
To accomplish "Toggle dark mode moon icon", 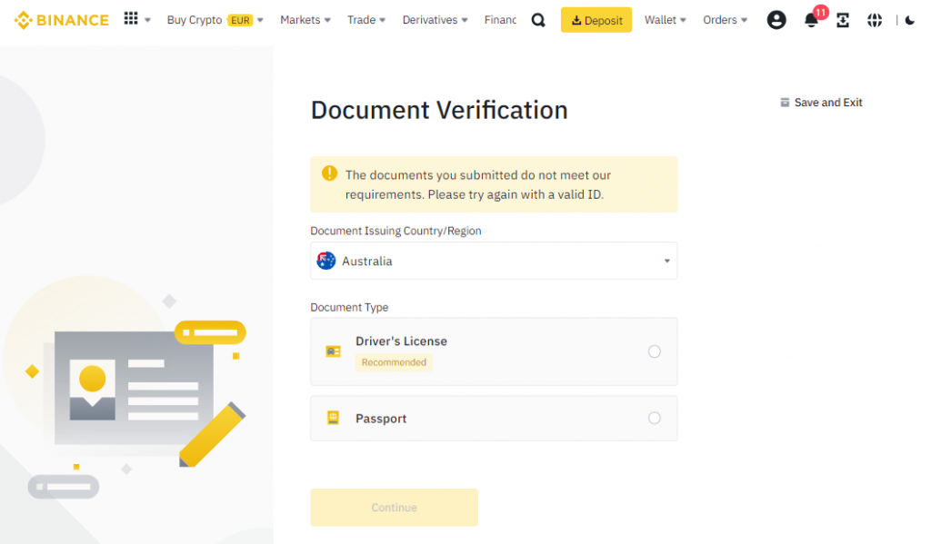I will (910, 20).
